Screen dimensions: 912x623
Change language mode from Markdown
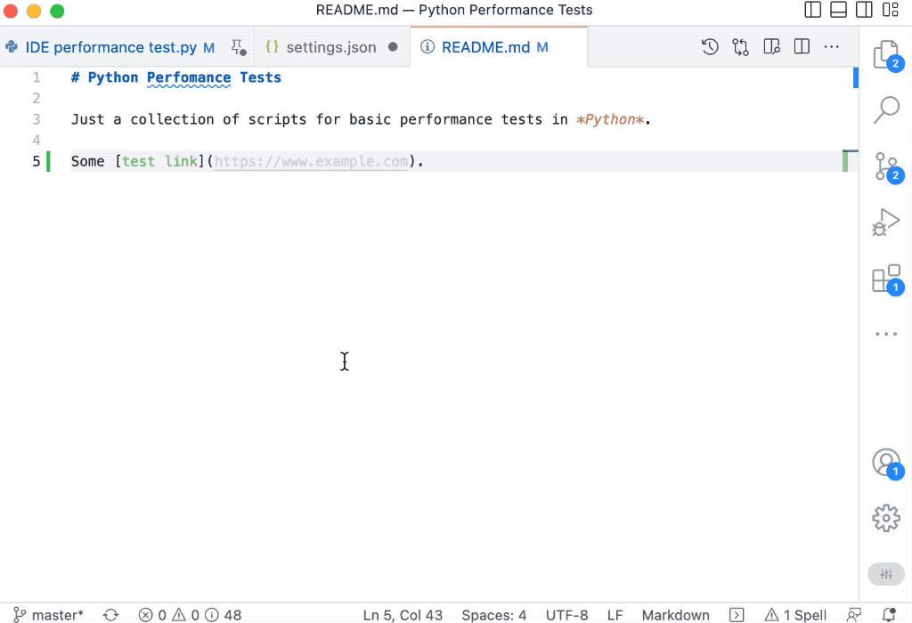675,615
